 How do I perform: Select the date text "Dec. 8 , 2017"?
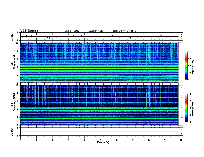[x=72, y=31]
